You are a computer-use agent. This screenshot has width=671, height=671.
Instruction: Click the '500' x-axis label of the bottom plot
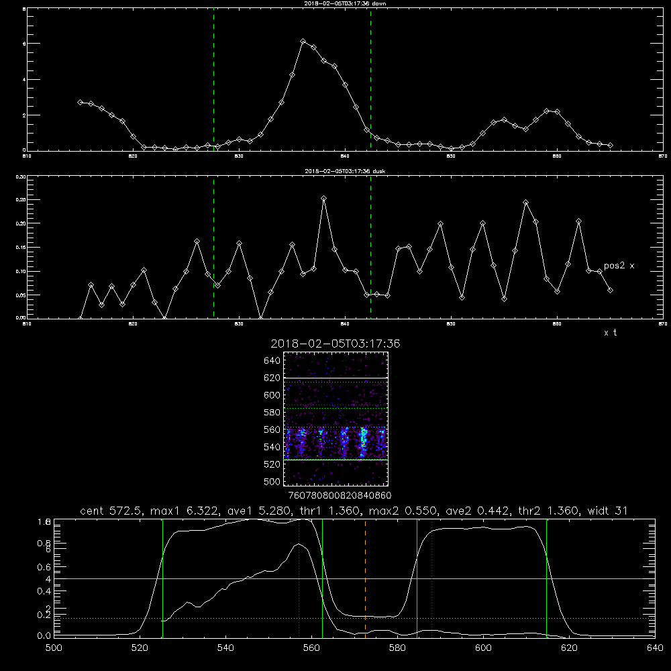[x=54, y=648]
